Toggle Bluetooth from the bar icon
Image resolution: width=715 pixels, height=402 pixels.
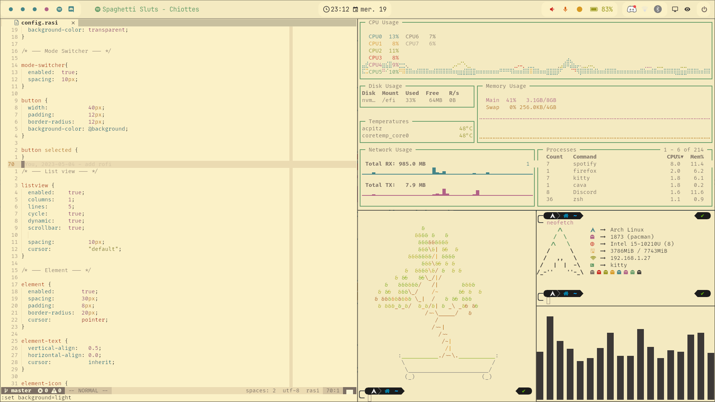[658, 9]
